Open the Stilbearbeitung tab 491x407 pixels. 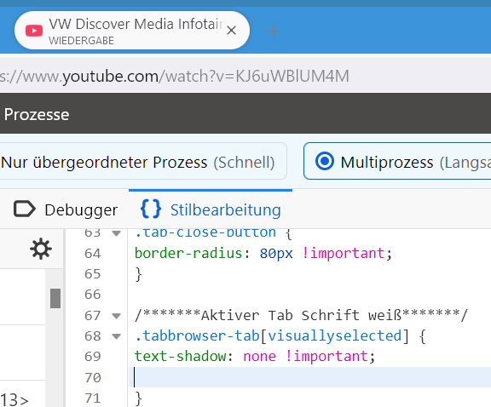click(211, 209)
